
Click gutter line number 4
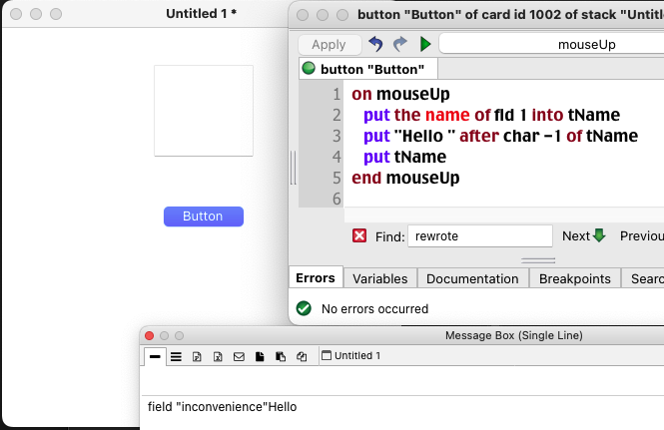click(x=336, y=157)
